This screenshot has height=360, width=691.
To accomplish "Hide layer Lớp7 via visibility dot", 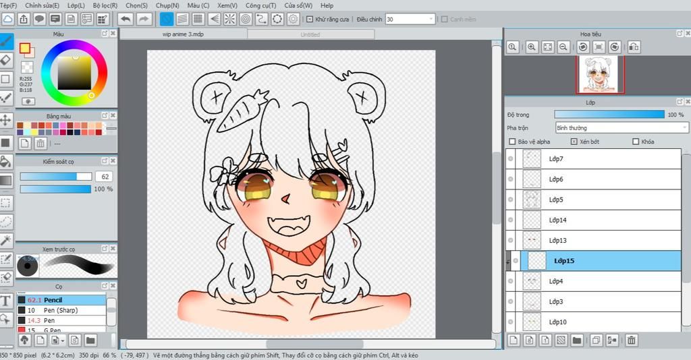I will click(511, 159).
